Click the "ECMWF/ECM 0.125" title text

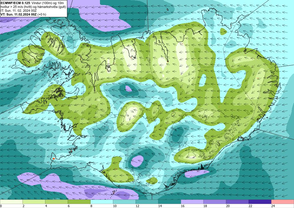[15, 3]
